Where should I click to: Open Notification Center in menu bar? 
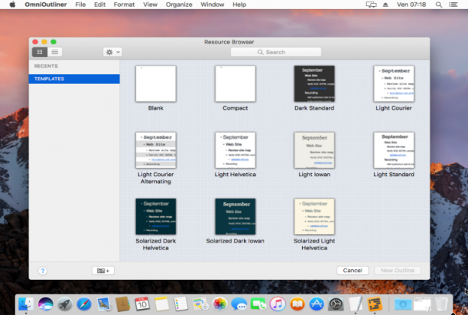[x=453, y=5]
